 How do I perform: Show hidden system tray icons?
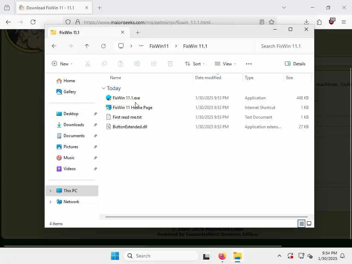coord(279,256)
